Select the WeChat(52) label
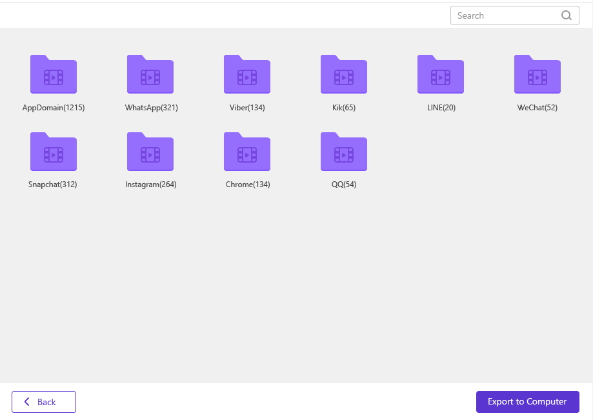 click(x=538, y=108)
